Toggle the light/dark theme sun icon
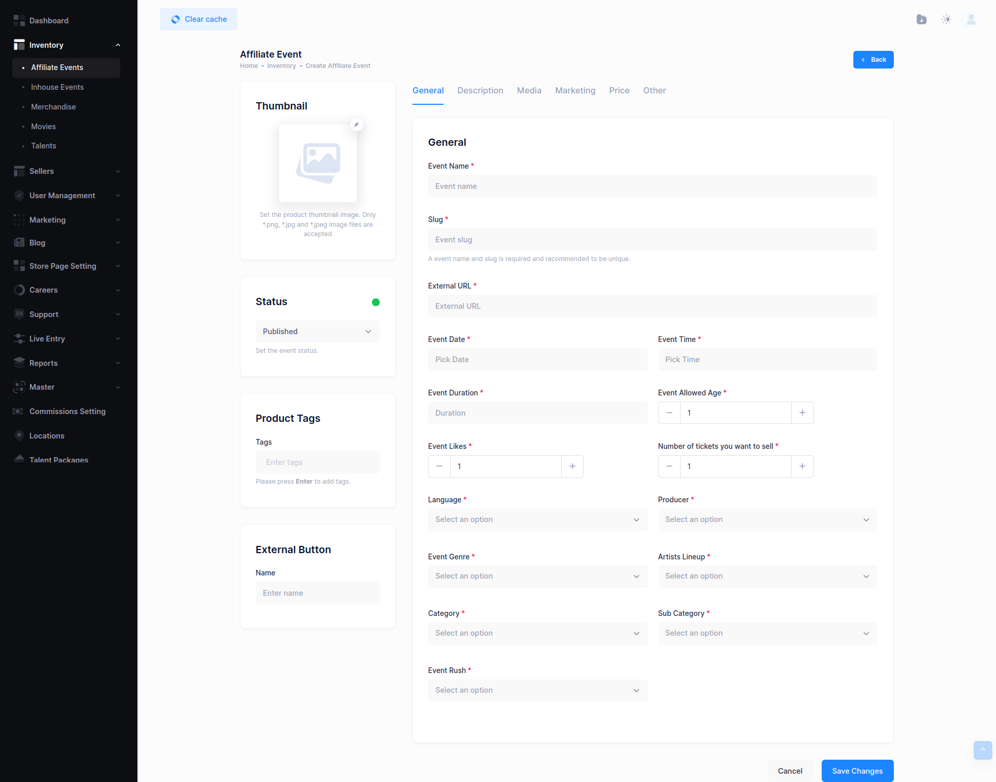 coord(946,20)
